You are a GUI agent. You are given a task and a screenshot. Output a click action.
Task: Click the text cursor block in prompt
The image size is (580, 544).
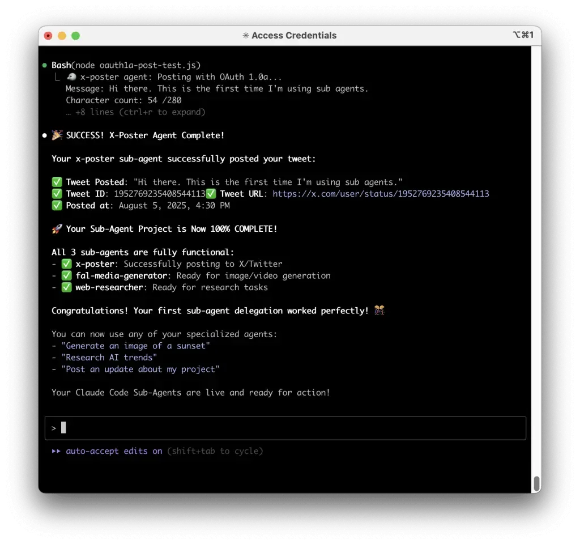[63, 427]
